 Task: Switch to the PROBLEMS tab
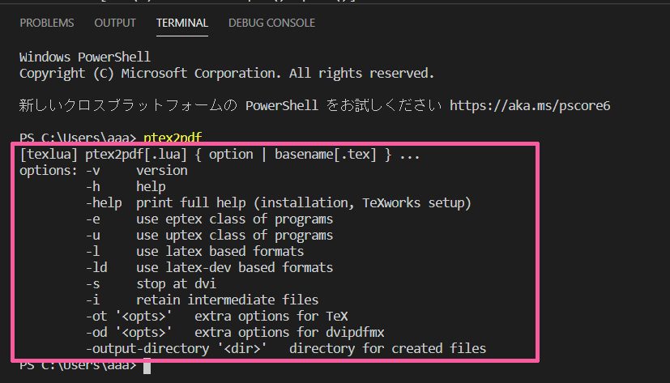[46, 23]
